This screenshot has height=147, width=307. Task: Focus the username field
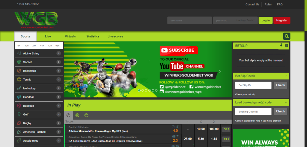tap(189, 20)
